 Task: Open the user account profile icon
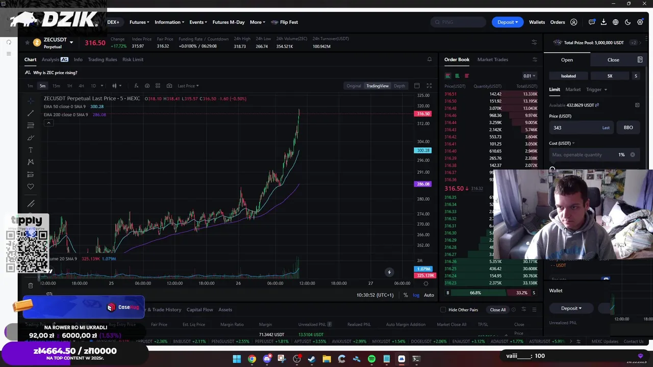[x=573, y=22]
